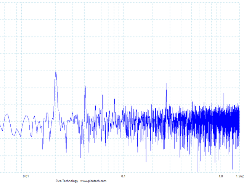The image size is (244, 183).
Task: Click the 1.562 axis end label
Action: pyautogui.click(x=240, y=176)
